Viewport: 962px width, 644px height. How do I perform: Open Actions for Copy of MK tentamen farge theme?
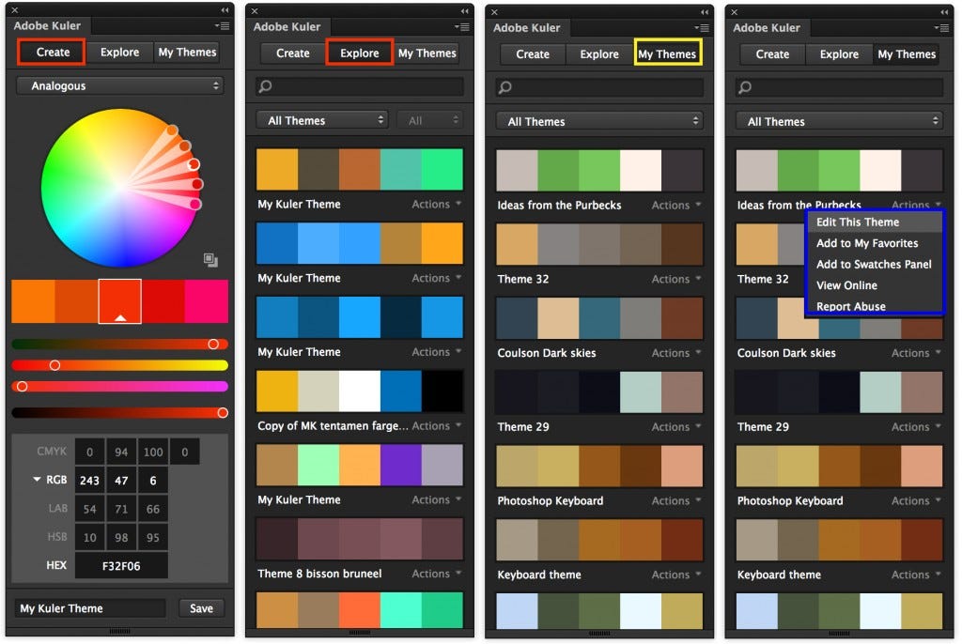[x=437, y=425]
